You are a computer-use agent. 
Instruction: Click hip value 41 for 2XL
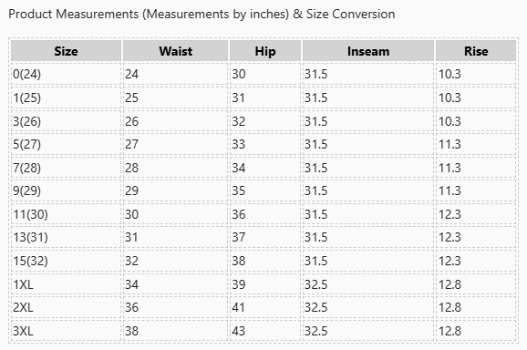tap(265, 307)
